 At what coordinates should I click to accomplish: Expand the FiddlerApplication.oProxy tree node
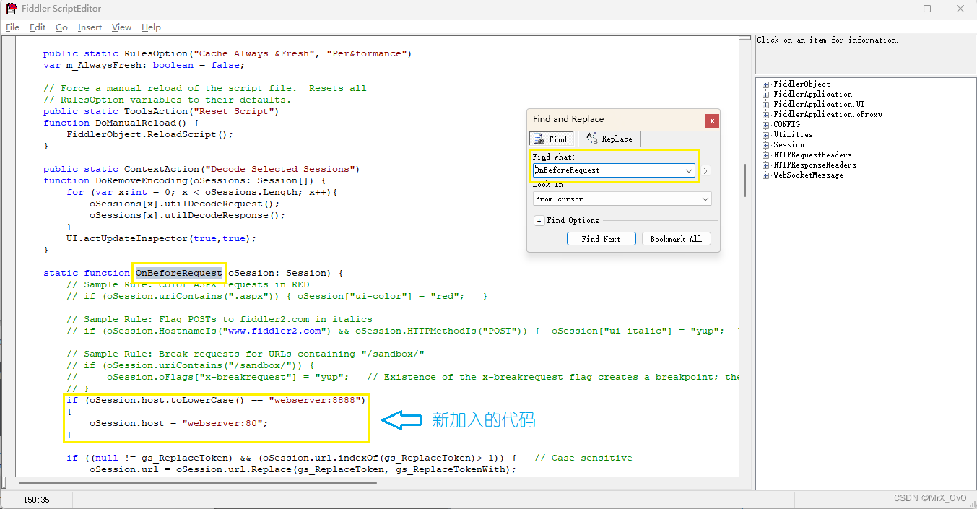coord(766,115)
